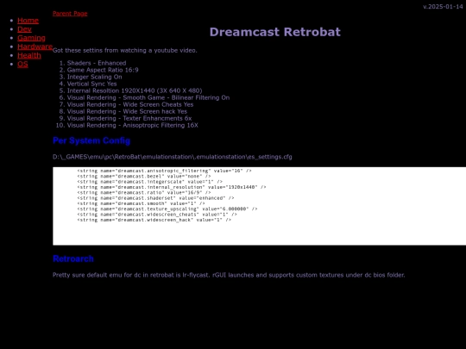Click the dreamcast.widescreen_cheats code line
The height and width of the screenshot is (349, 466).
pos(157,215)
